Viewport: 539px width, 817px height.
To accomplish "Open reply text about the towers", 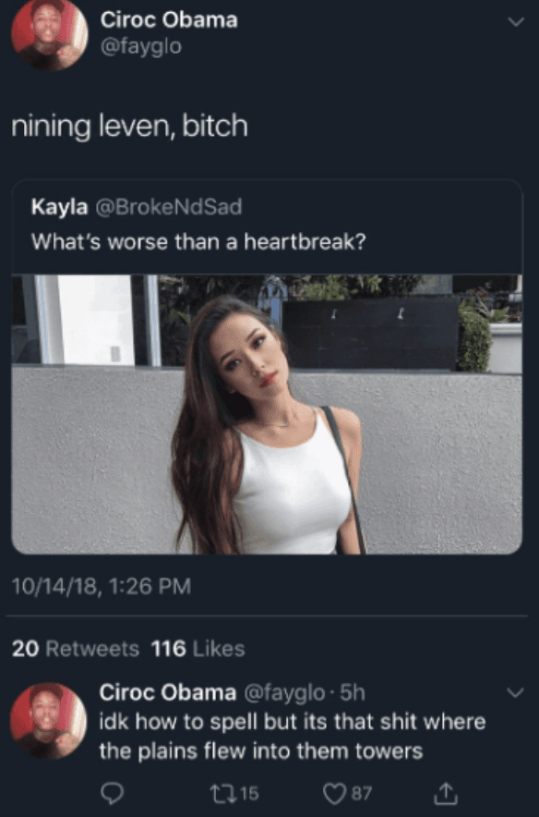I will point(293,737).
